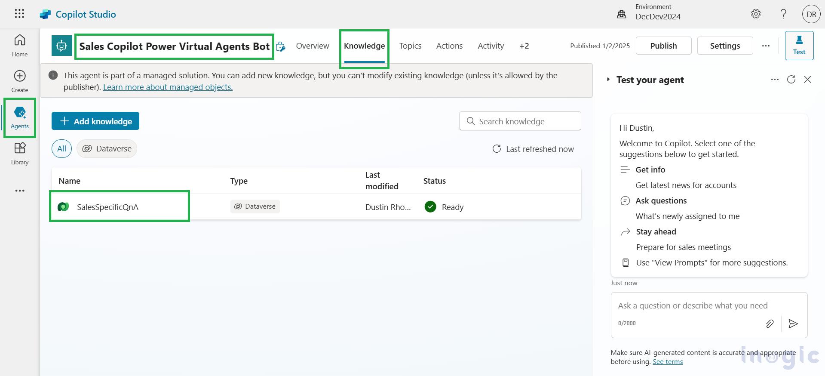Open Library from the left navigation
The image size is (825, 376).
tap(20, 154)
